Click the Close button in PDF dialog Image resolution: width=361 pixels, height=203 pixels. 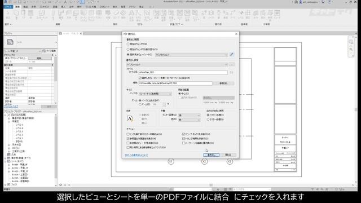(228, 155)
